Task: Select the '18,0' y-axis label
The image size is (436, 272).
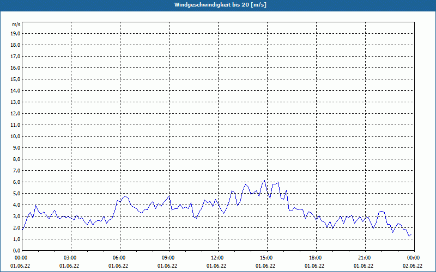Action: click(15, 45)
